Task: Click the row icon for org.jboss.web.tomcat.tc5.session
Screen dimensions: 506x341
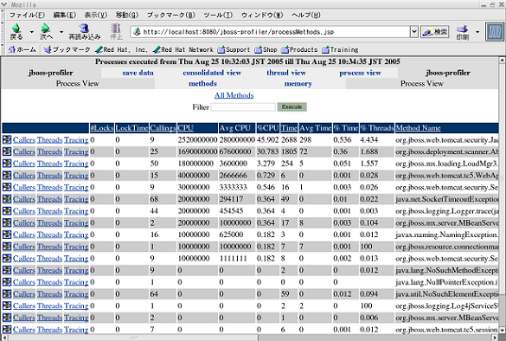Action: (x=7, y=330)
